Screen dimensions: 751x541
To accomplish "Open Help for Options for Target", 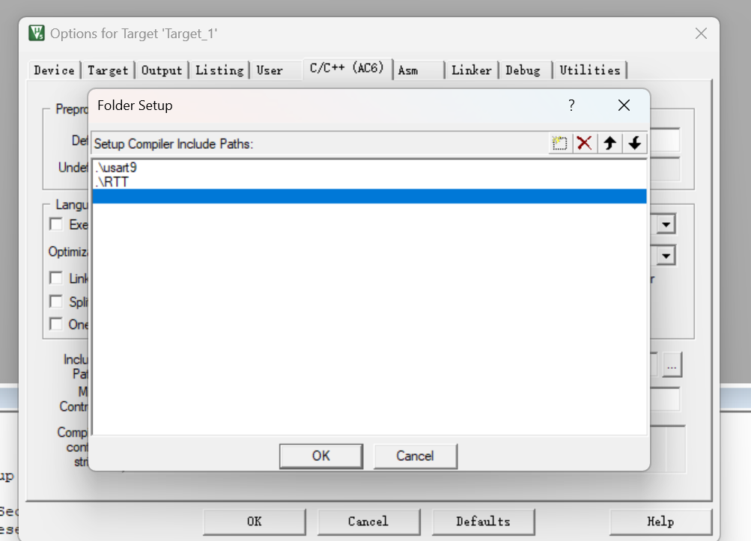I will [x=660, y=522].
